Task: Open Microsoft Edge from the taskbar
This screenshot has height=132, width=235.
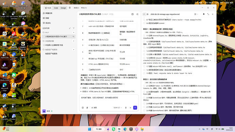Action: pos(125,129)
